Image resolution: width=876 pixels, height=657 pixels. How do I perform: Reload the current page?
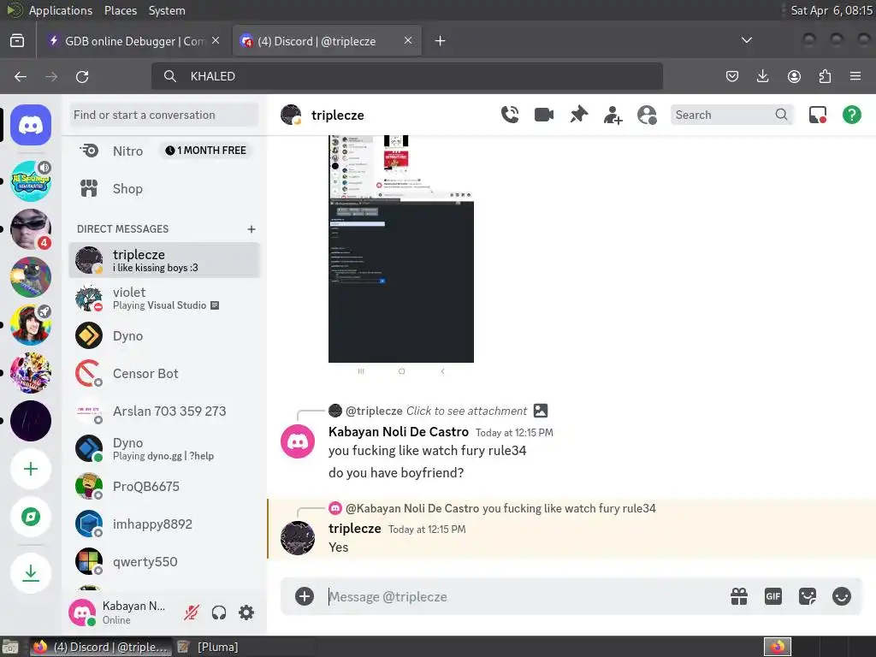click(82, 76)
